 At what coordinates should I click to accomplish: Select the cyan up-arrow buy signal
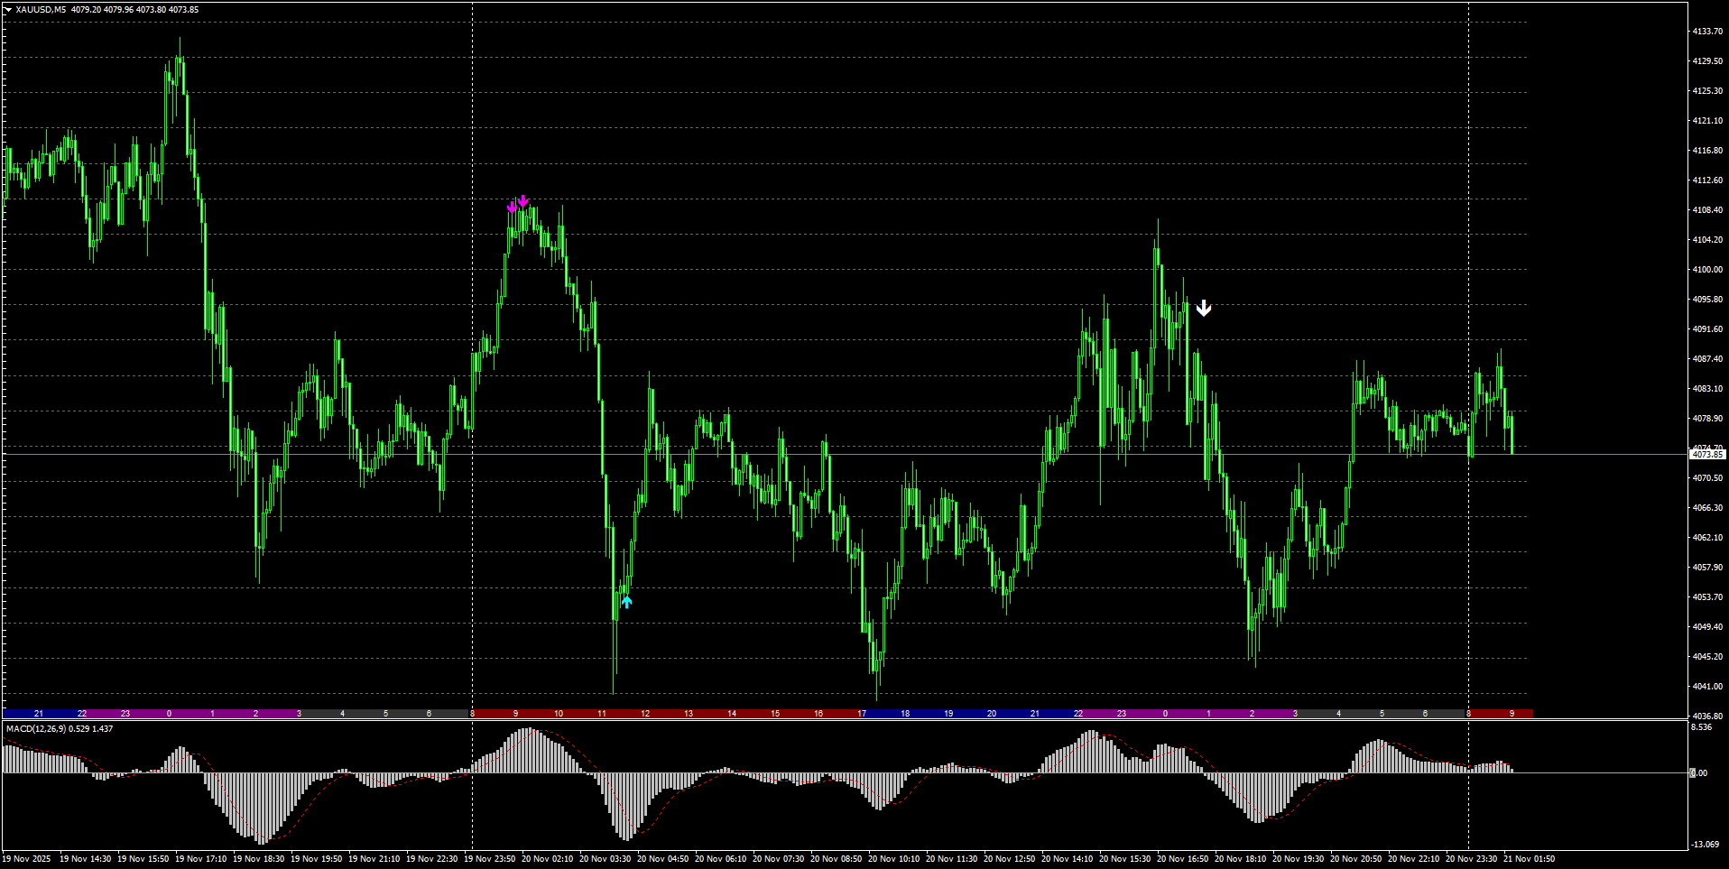pyautogui.click(x=627, y=602)
